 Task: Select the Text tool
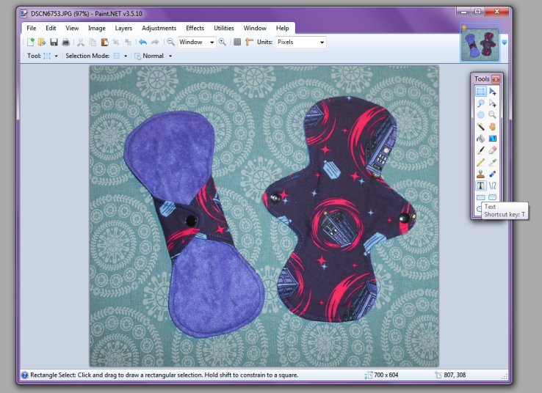[480, 186]
